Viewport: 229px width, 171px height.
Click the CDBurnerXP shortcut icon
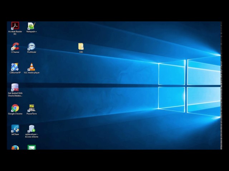(x=15, y=67)
